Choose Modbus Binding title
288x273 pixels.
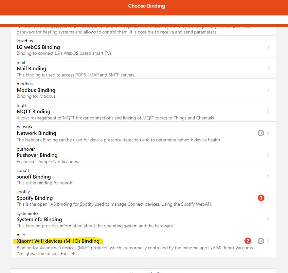(x=36, y=90)
